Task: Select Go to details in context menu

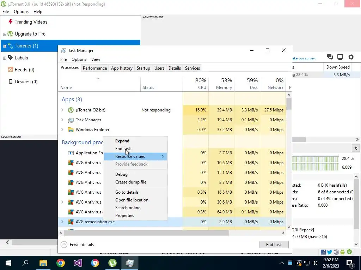Action: point(135,192)
